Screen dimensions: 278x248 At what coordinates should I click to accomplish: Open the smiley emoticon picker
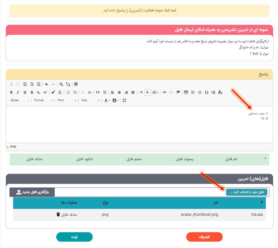click(200, 93)
